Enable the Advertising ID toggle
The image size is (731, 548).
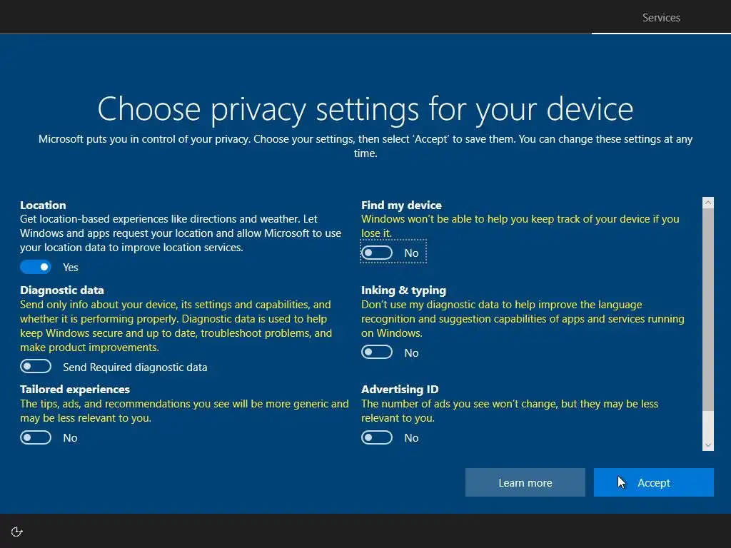377,437
